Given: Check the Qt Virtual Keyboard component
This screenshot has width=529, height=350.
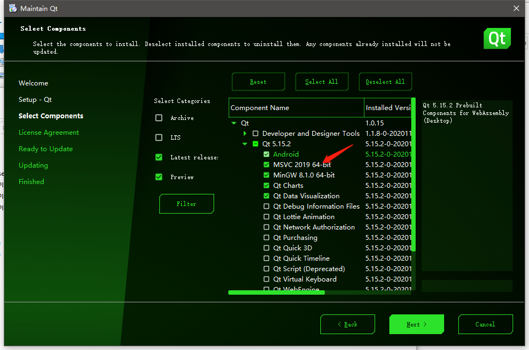Looking at the screenshot, I should (267, 279).
